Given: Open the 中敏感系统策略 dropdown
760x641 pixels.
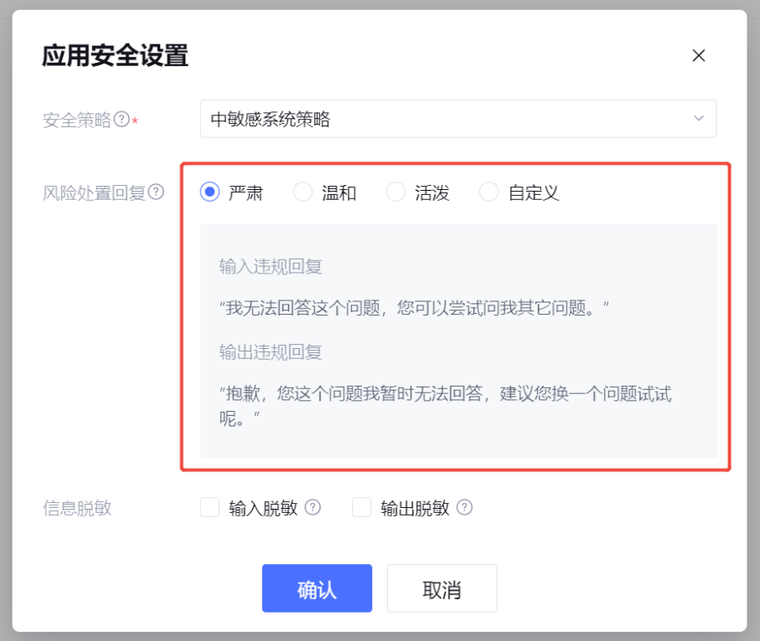Looking at the screenshot, I should click(458, 119).
